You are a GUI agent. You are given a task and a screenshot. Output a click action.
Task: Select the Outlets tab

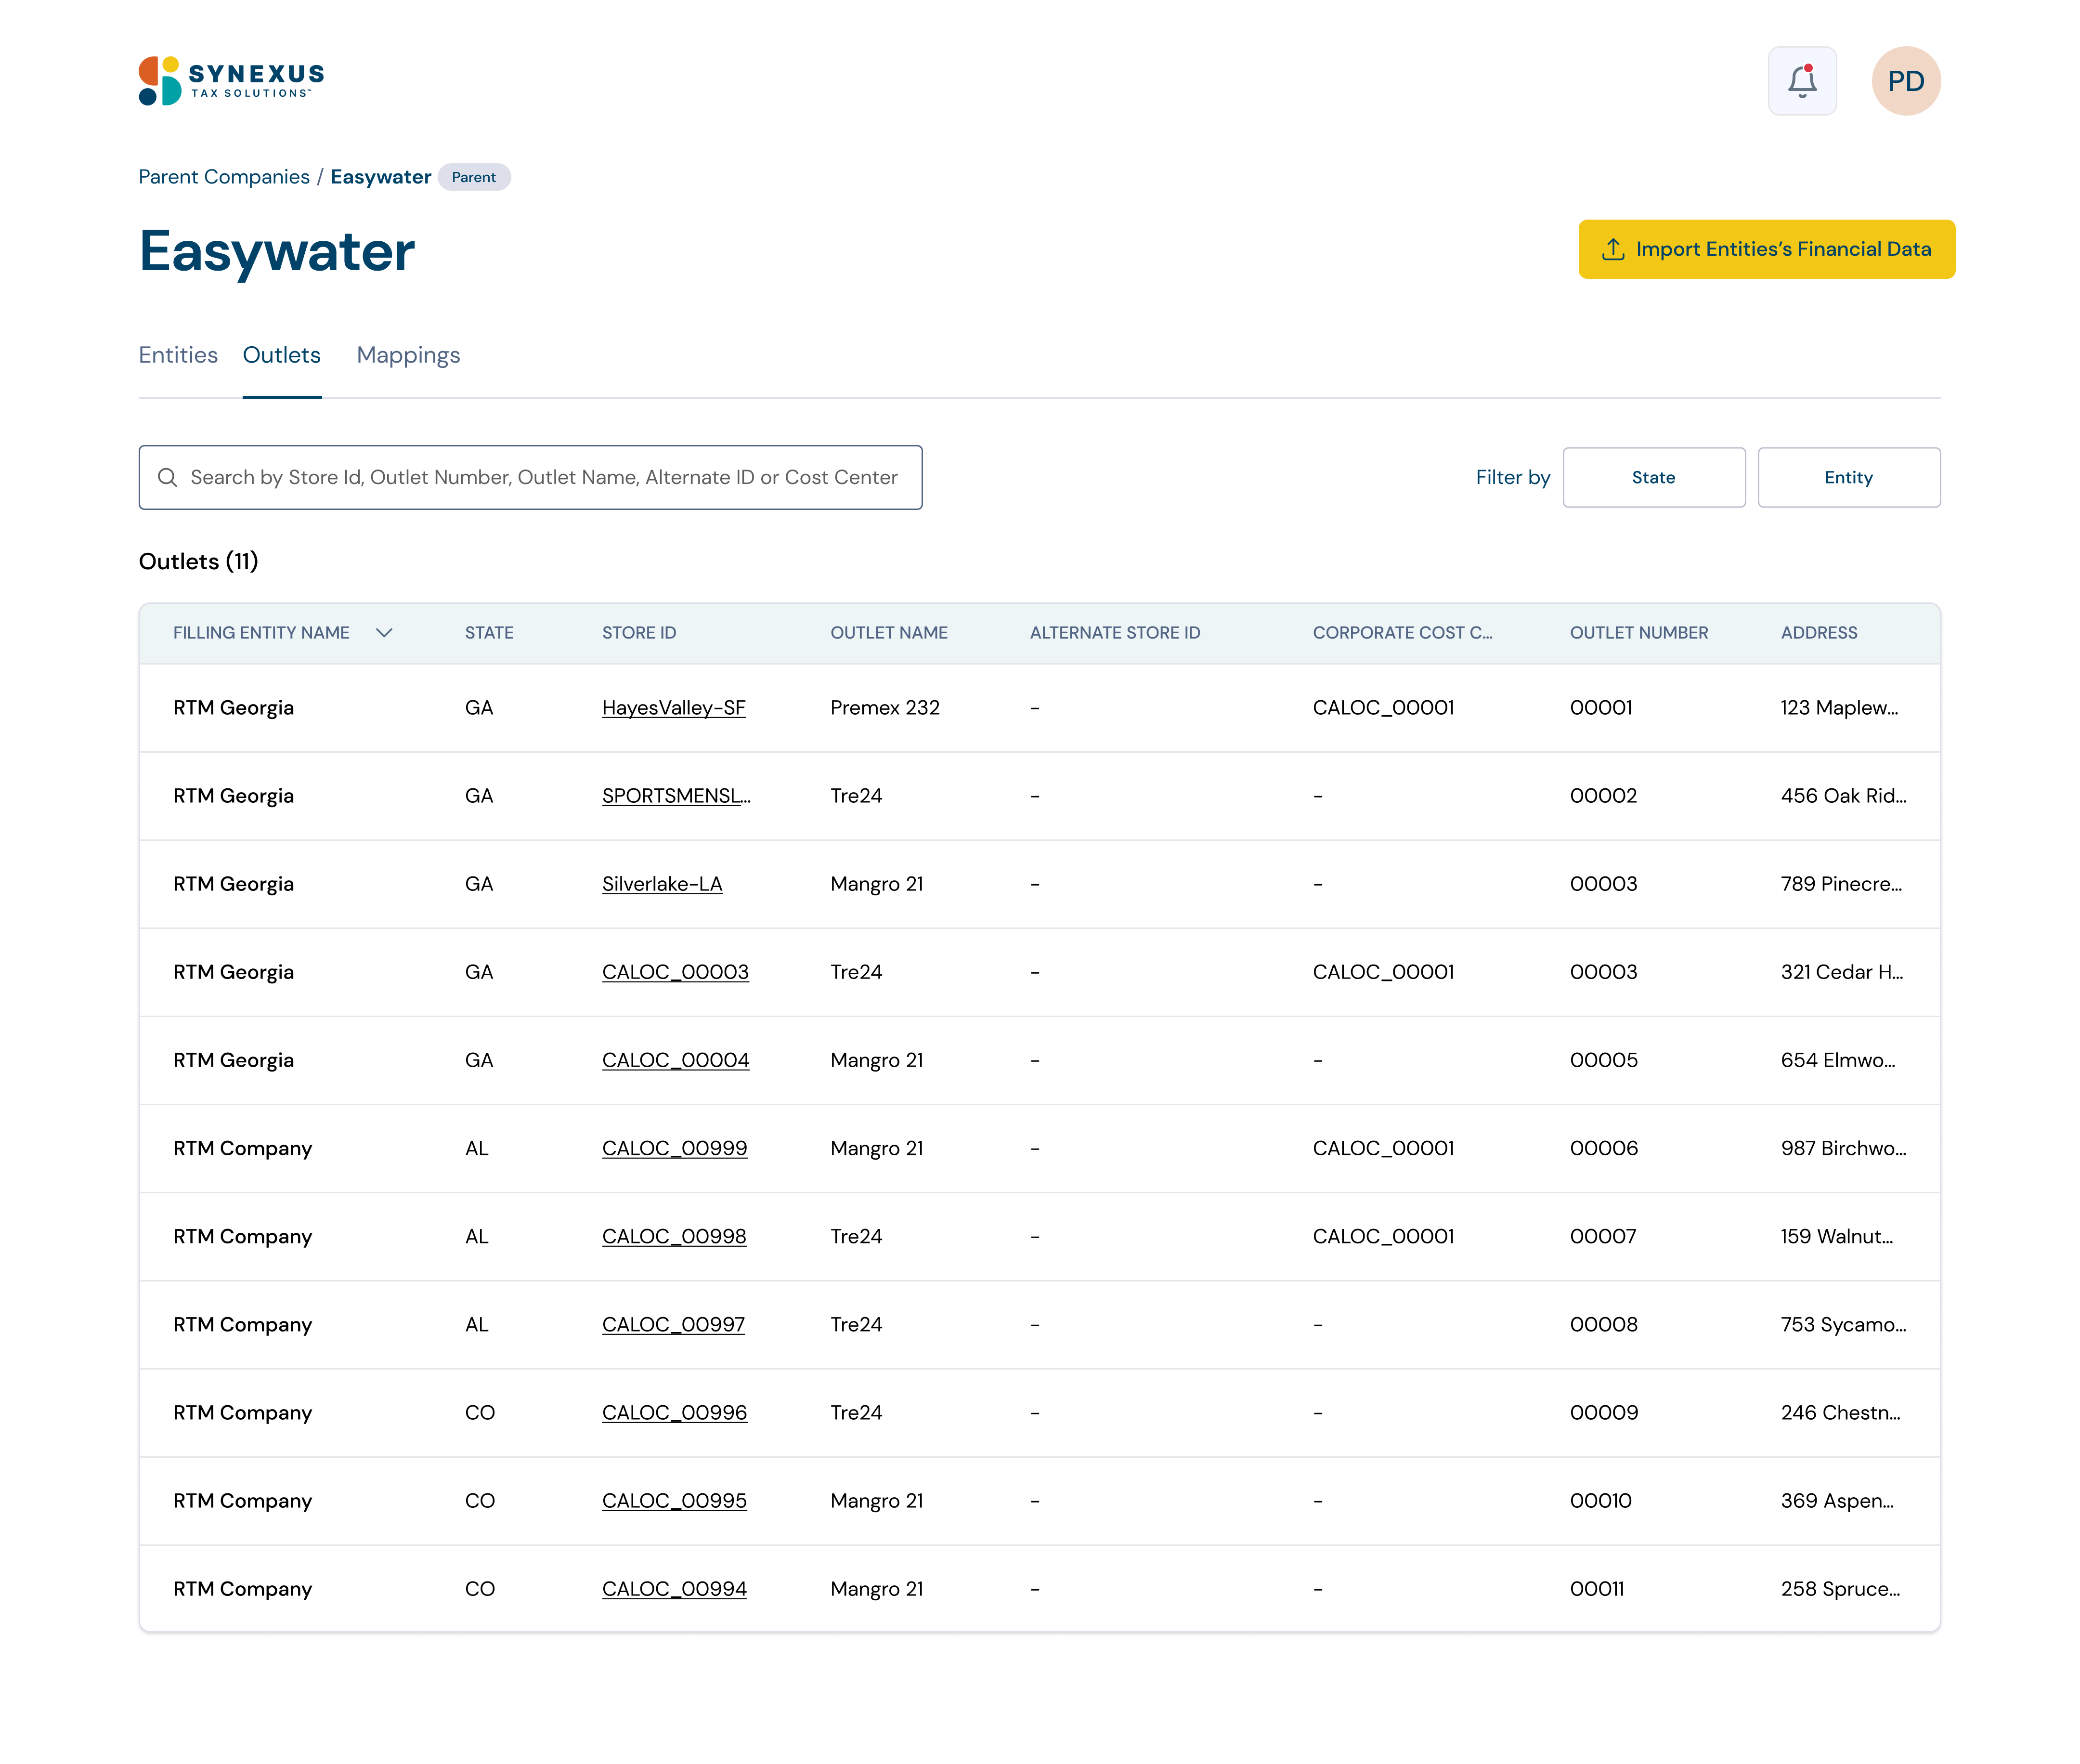point(281,355)
